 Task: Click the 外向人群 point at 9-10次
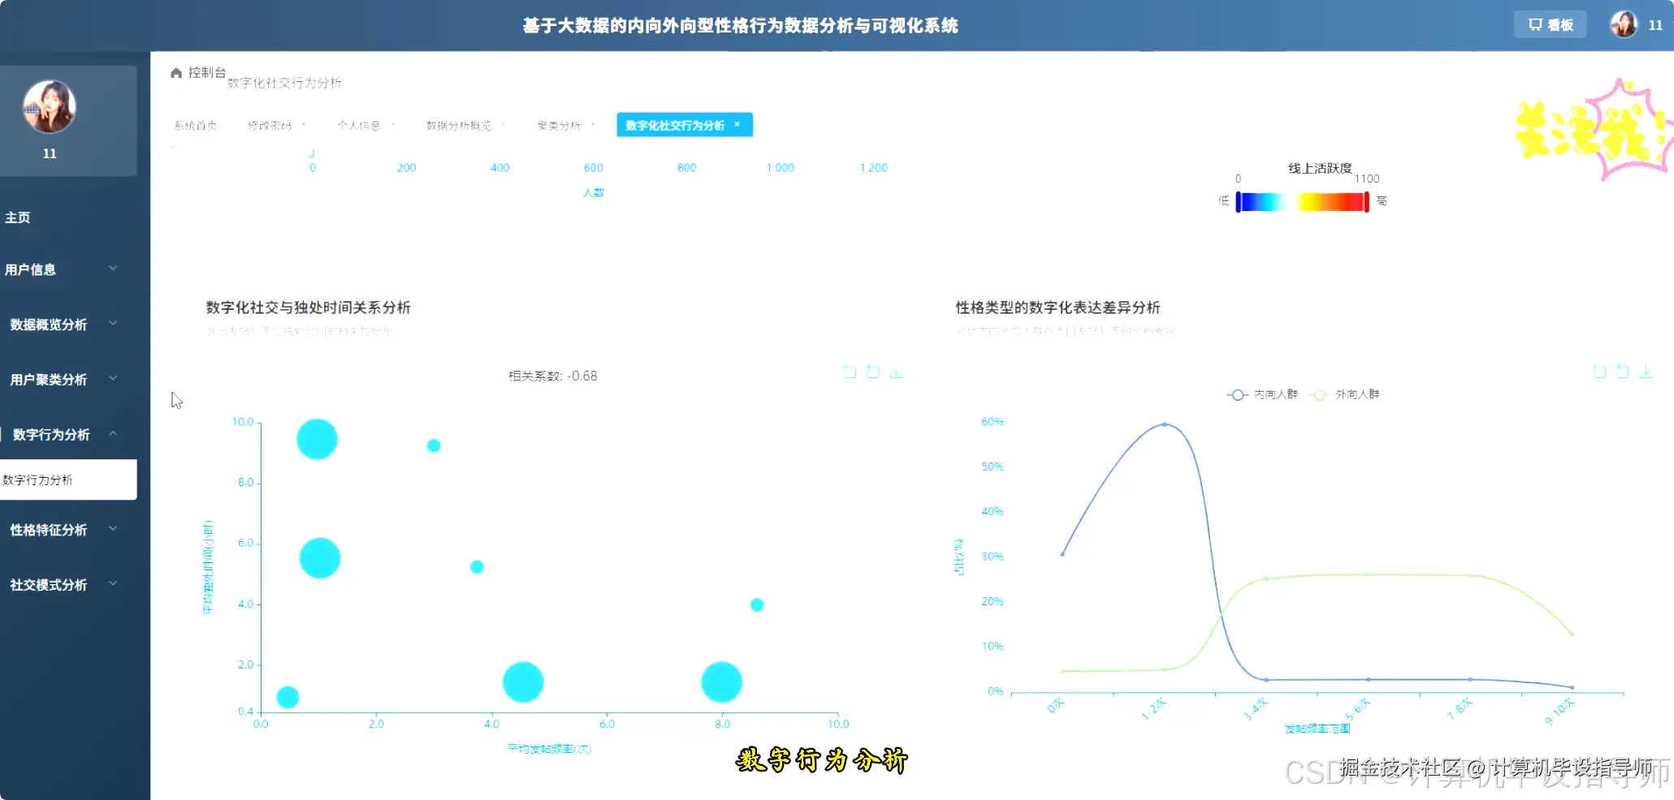point(1572,634)
